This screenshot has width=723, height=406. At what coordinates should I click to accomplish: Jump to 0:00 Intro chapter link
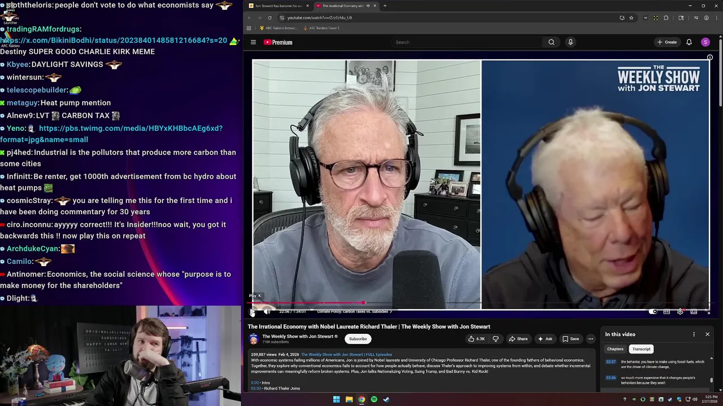(x=254, y=383)
